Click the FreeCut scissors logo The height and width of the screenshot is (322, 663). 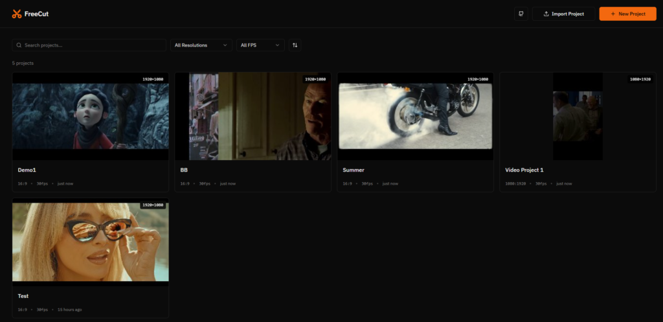17,14
